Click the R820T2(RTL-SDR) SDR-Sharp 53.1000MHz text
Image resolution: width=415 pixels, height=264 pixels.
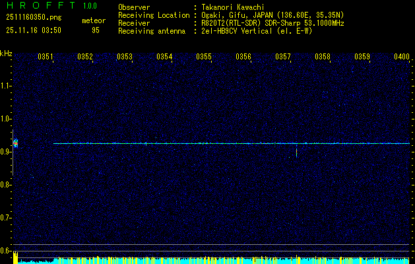coord(272,23)
